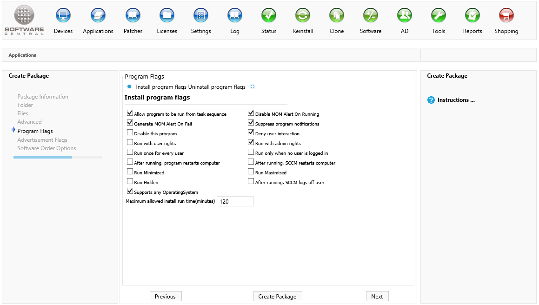Select Uninstall program flags radio button
This screenshot has width=539, height=305.
[253, 86]
